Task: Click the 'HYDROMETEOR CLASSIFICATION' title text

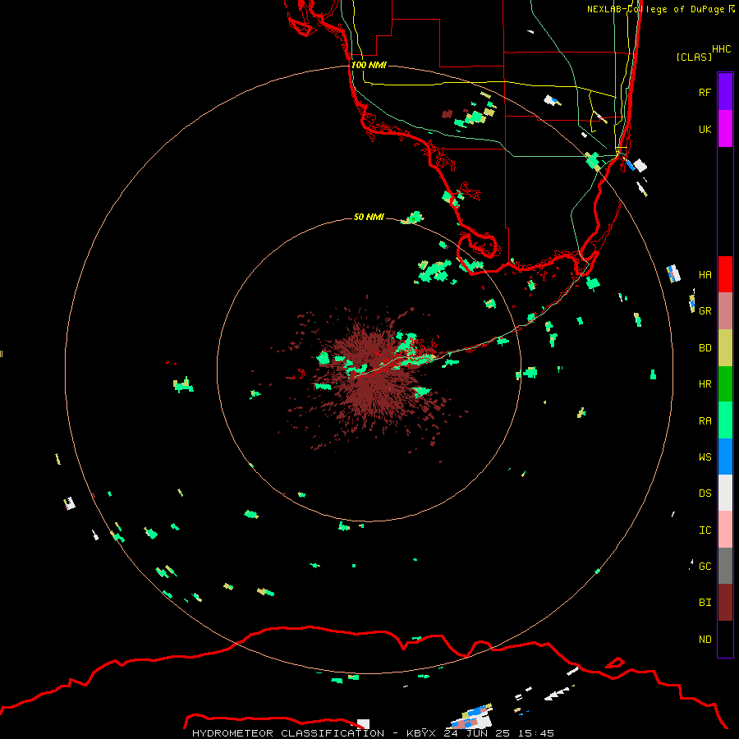Action: point(288,733)
